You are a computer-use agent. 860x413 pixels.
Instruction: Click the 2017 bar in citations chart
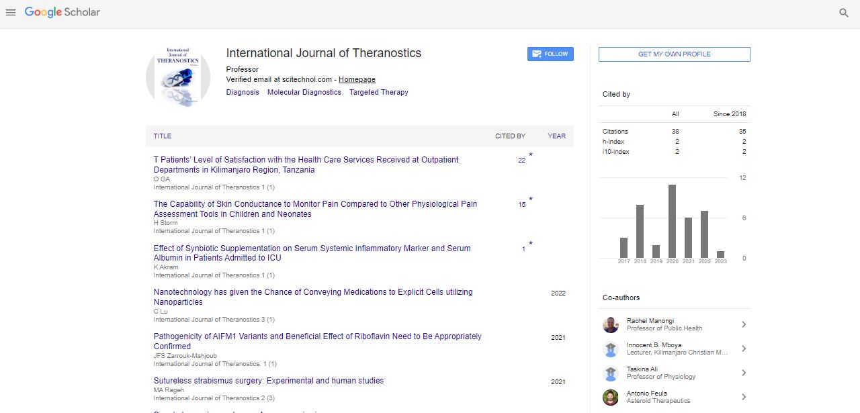623,248
